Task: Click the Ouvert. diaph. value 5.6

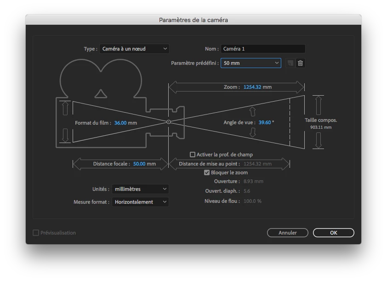Action: 247,191
